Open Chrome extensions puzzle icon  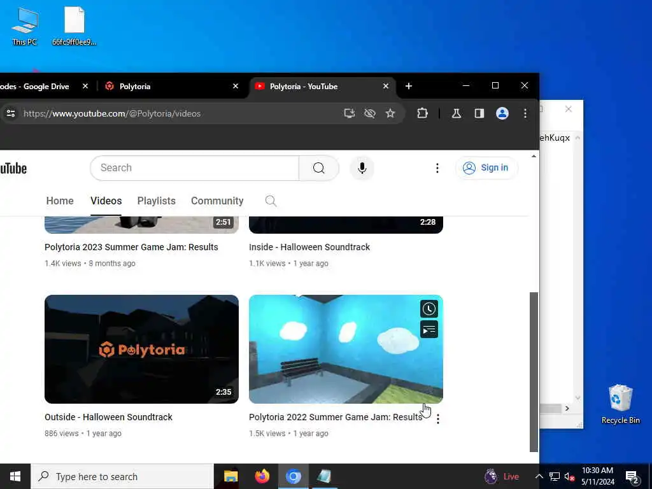click(423, 113)
